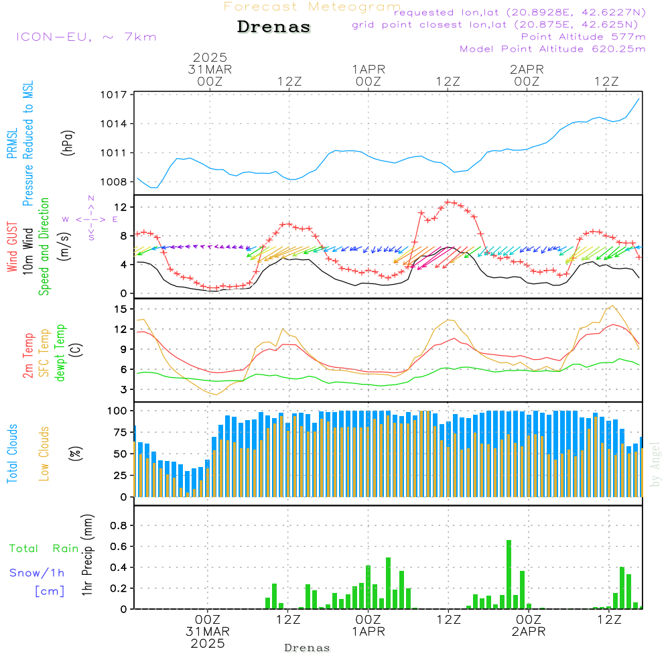The width and height of the screenshot is (670, 670).
Task: Click the tallest green precipitation bar
Action: [x=509, y=575]
